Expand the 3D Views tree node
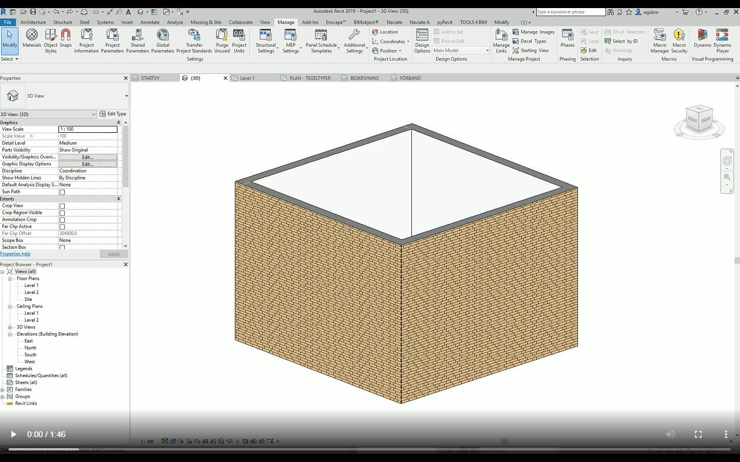The image size is (740, 462). (10, 327)
